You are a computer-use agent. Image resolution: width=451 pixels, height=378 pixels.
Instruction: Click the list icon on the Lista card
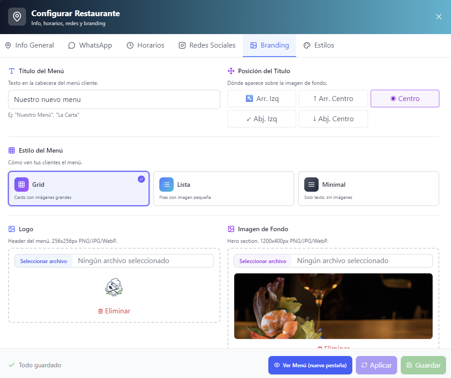[166, 184]
